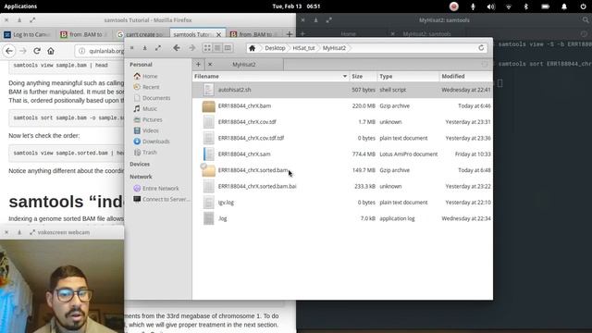Open a new Firefox tab
This screenshot has width=592, height=333.
pyautogui.click(x=290, y=34)
